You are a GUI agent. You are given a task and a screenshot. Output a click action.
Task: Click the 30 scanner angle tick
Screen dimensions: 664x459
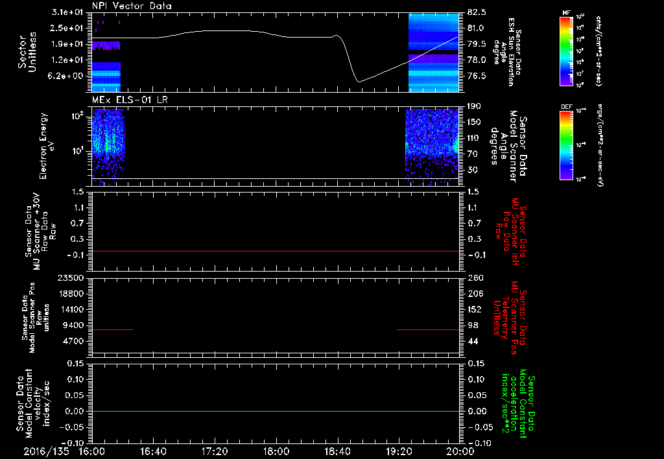(x=472, y=171)
